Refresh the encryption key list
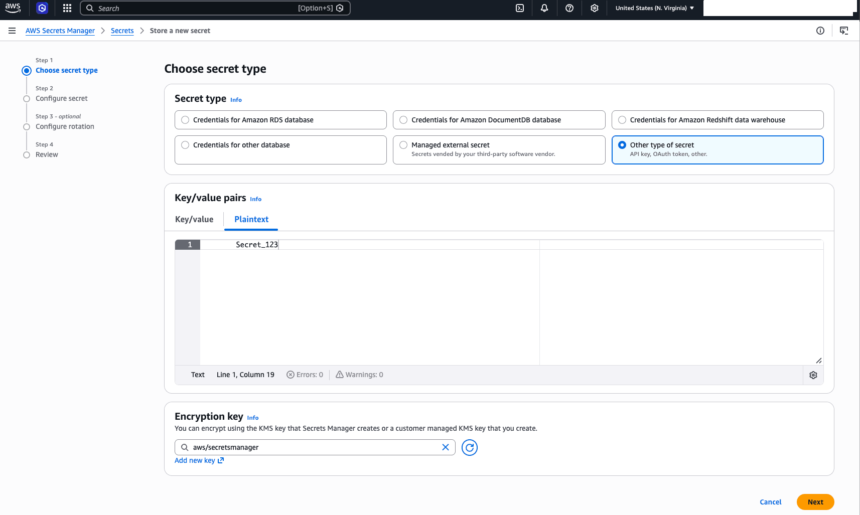Image resolution: width=860 pixels, height=515 pixels. tap(470, 447)
